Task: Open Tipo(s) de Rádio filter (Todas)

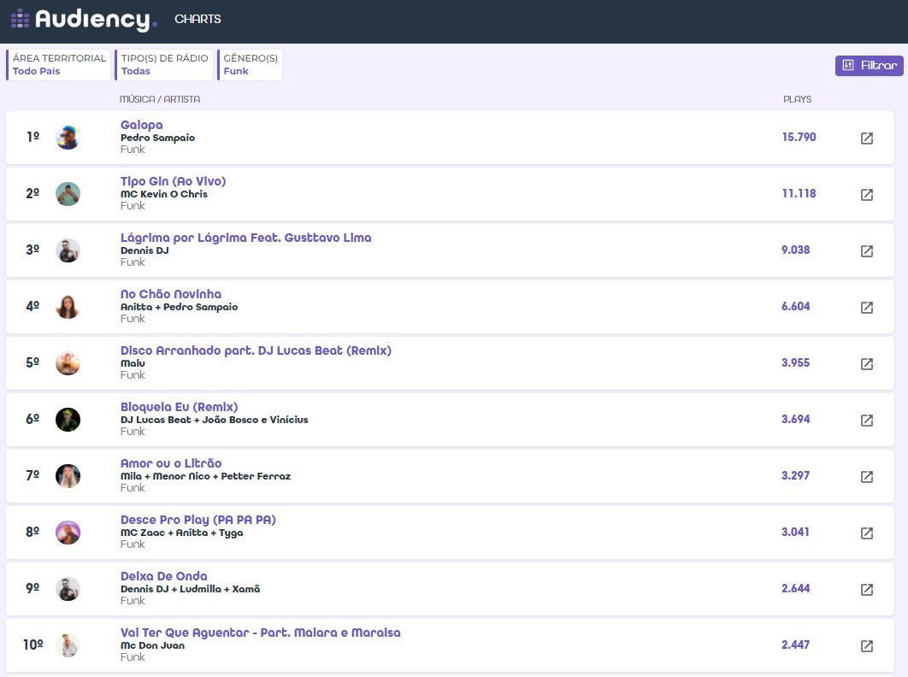Action: coord(164,64)
